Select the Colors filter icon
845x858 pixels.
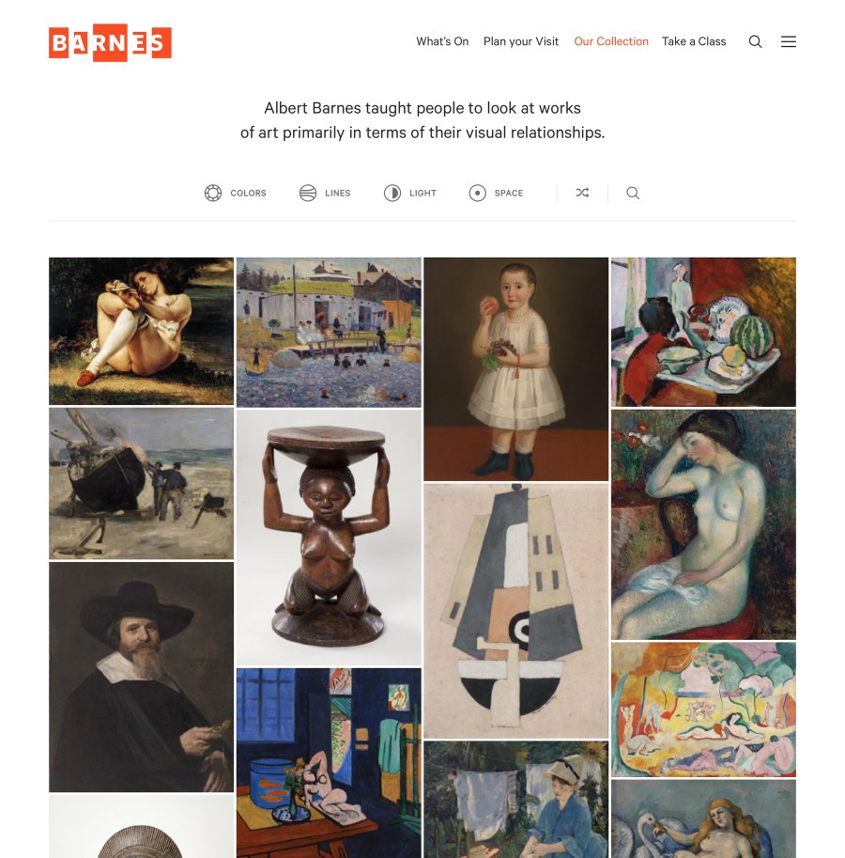(212, 194)
